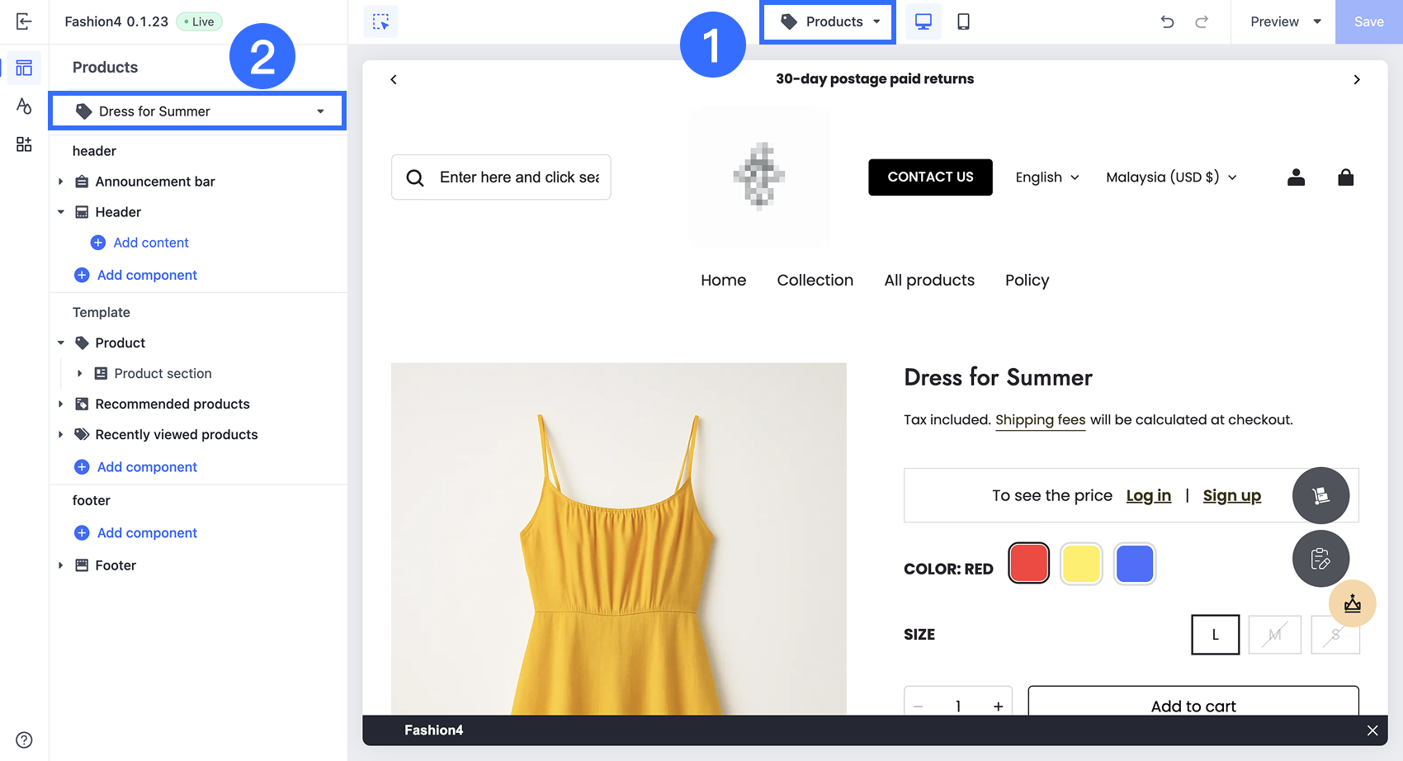Click the Sign up link

(1231, 495)
